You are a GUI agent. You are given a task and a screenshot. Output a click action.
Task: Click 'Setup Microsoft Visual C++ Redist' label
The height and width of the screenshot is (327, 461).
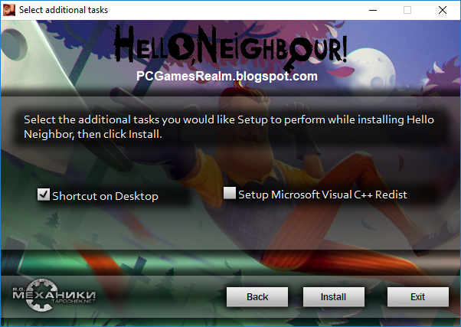[x=322, y=195]
